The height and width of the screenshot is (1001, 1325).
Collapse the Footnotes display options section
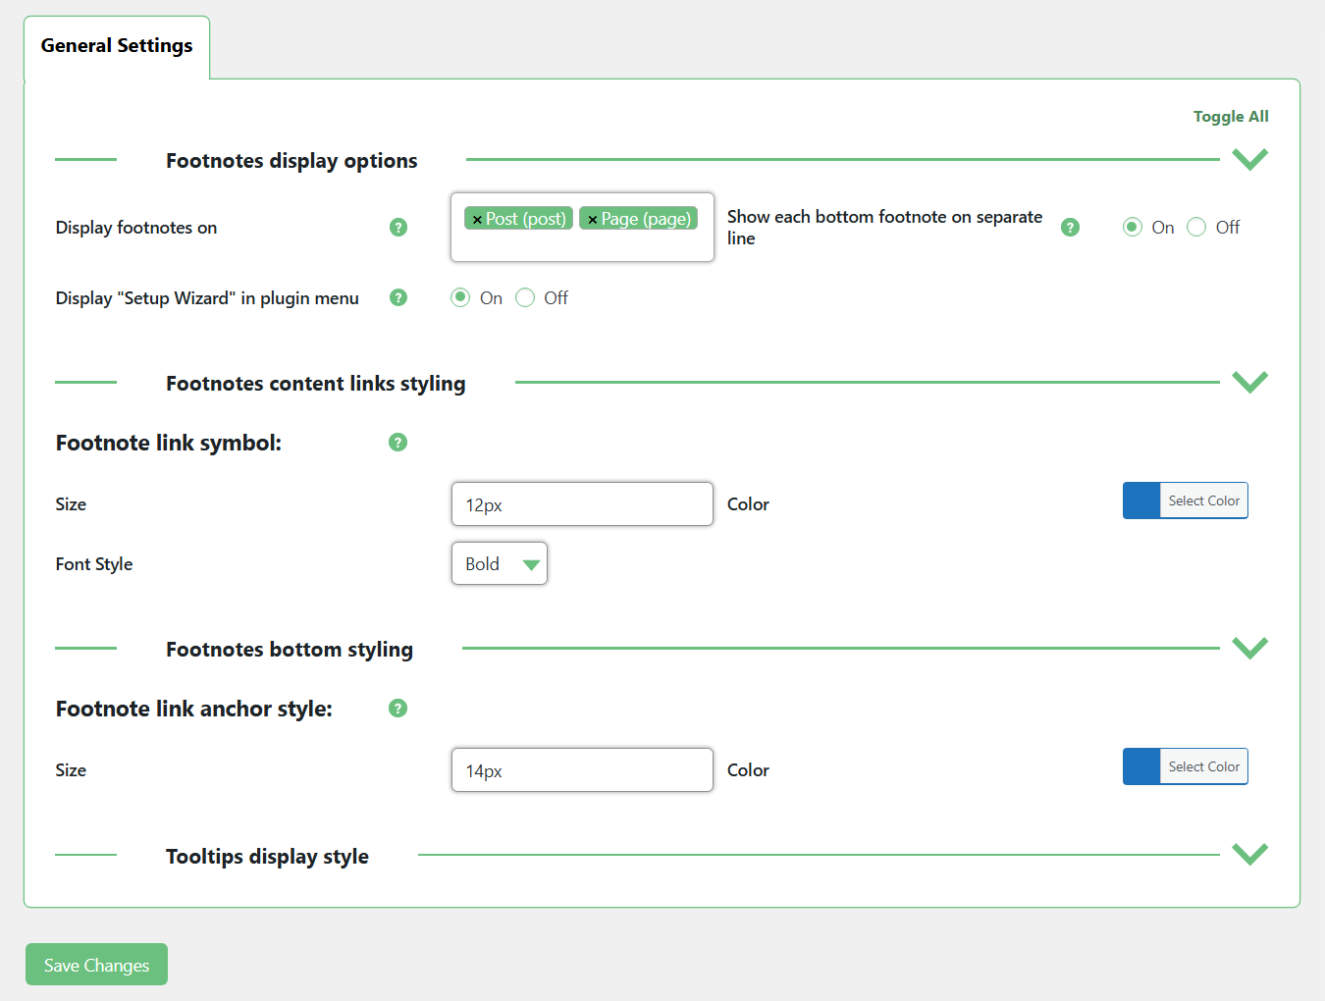(x=1250, y=159)
